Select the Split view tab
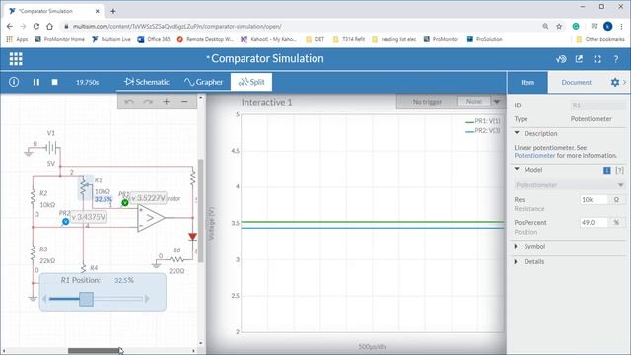The height and width of the screenshot is (355, 631). click(251, 82)
